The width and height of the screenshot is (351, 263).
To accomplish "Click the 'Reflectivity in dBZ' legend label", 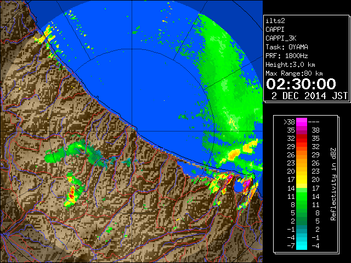I will pyautogui.click(x=333, y=184).
